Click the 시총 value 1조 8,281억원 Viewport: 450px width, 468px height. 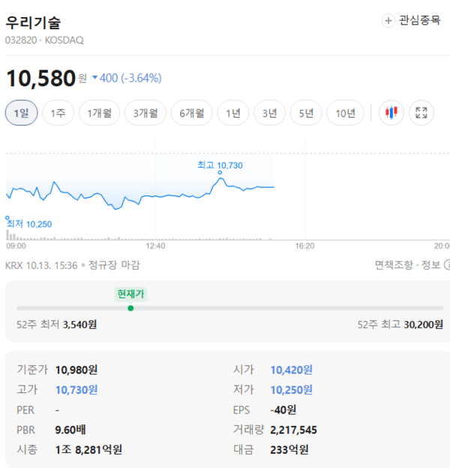point(88,449)
